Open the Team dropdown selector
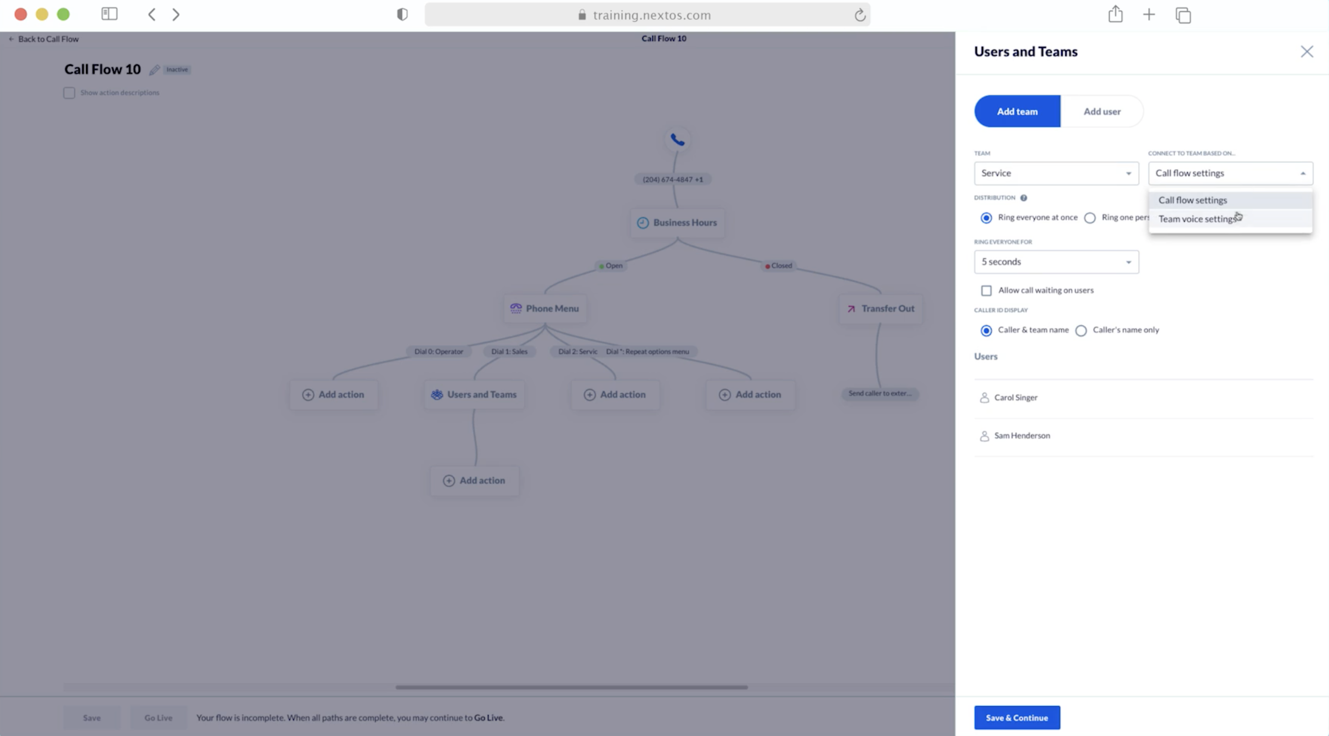The height and width of the screenshot is (736, 1329). click(x=1056, y=172)
